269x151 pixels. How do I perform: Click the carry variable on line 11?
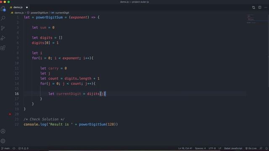(x=53, y=68)
